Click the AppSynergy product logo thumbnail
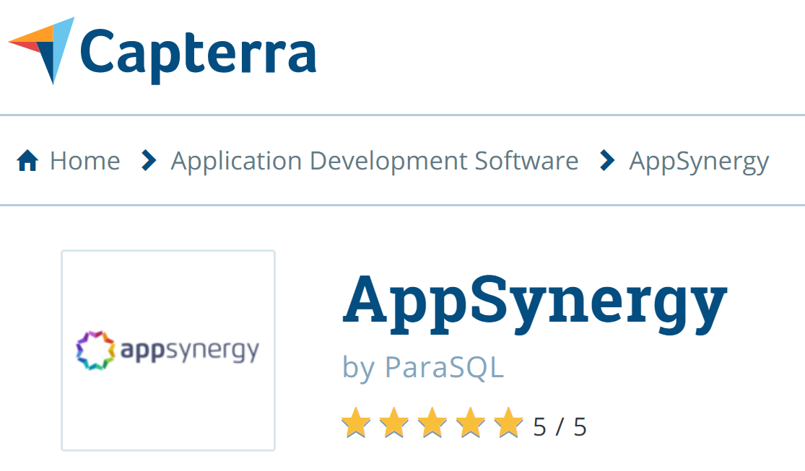The image size is (805, 471). pyautogui.click(x=168, y=351)
